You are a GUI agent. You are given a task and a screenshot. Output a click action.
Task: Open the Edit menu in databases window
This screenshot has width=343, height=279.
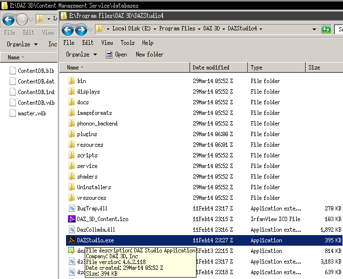coord(28,32)
